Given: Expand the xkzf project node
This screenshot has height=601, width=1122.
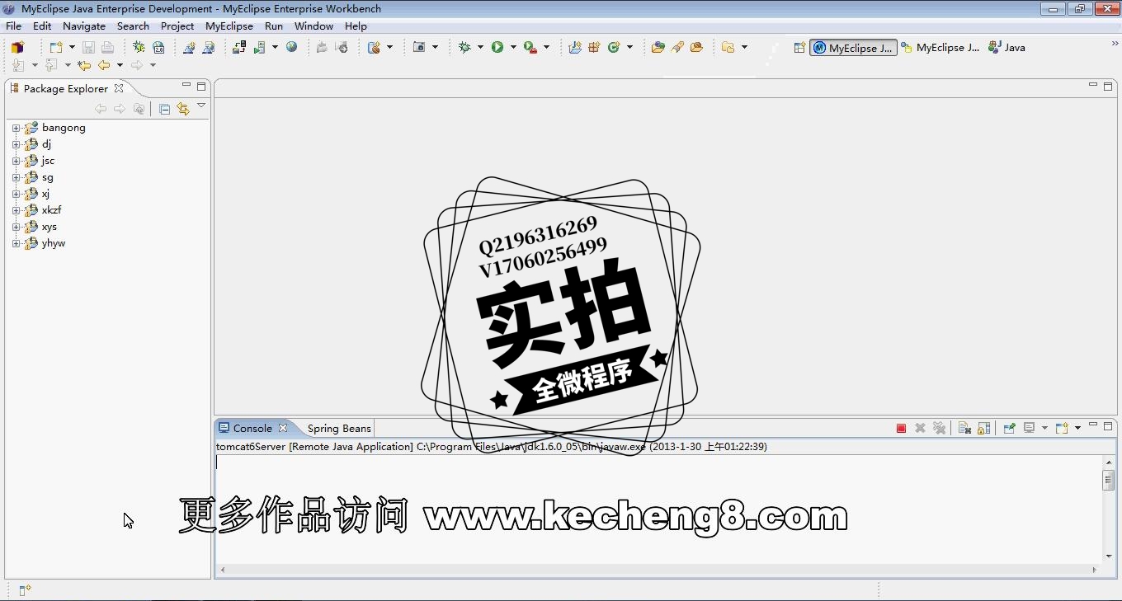Looking at the screenshot, I should (16, 210).
